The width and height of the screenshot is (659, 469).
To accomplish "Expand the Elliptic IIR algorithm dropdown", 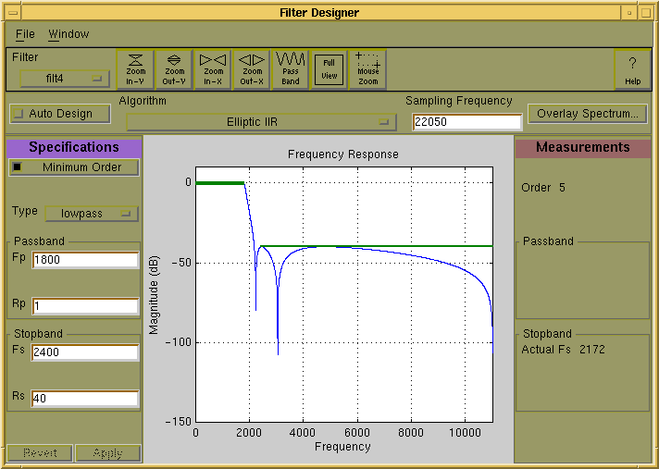I will pyautogui.click(x=261, y=122).
